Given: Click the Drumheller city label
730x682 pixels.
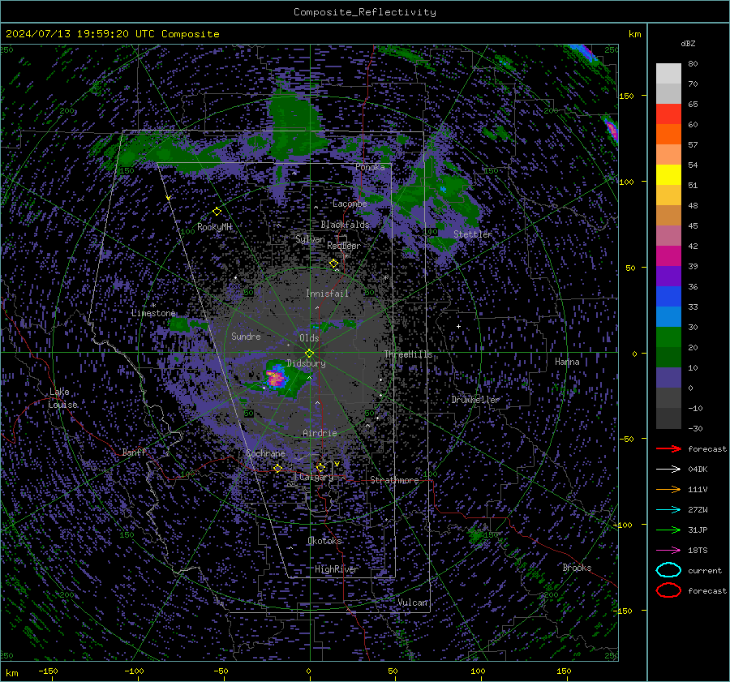Looking at the screenshot, I should 475,400.
